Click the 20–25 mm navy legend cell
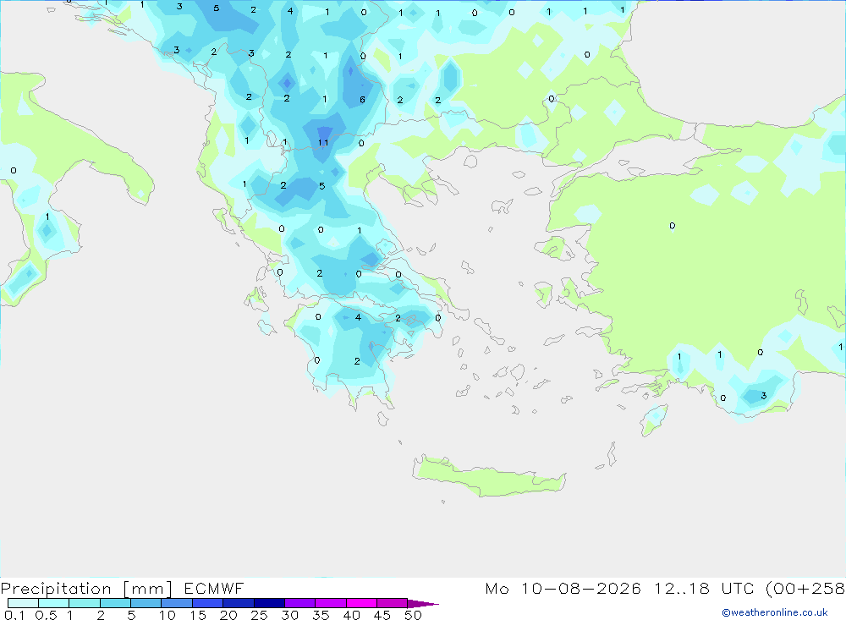The image size is (846, 620). point(239,603)
